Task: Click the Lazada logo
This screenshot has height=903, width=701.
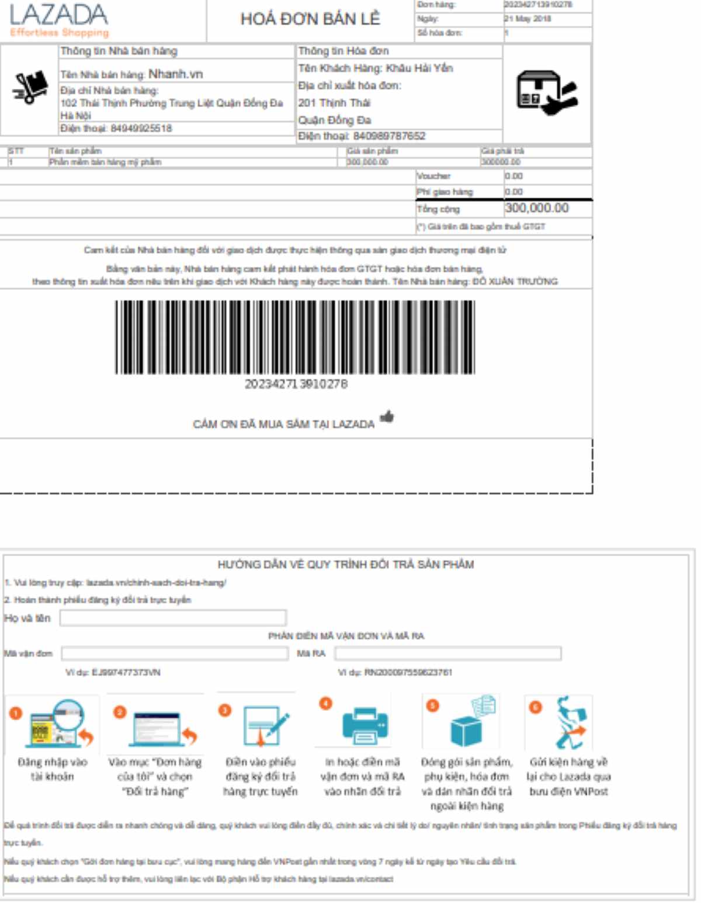Action: pos(58,19)
